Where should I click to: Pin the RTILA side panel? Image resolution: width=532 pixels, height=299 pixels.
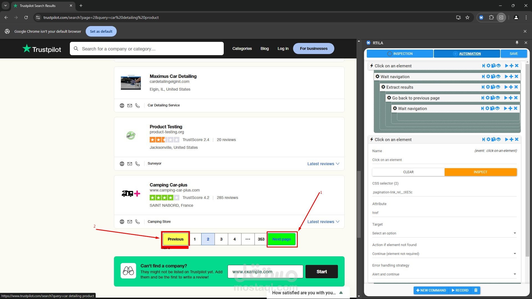[x=517, y=43]
